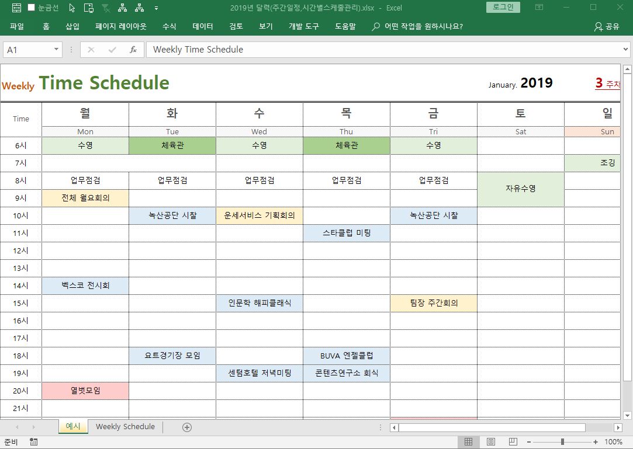Click the BUVA 엔젤클럽 cell
This screenshot has height=449, width=633.
[x=347, y=356]
